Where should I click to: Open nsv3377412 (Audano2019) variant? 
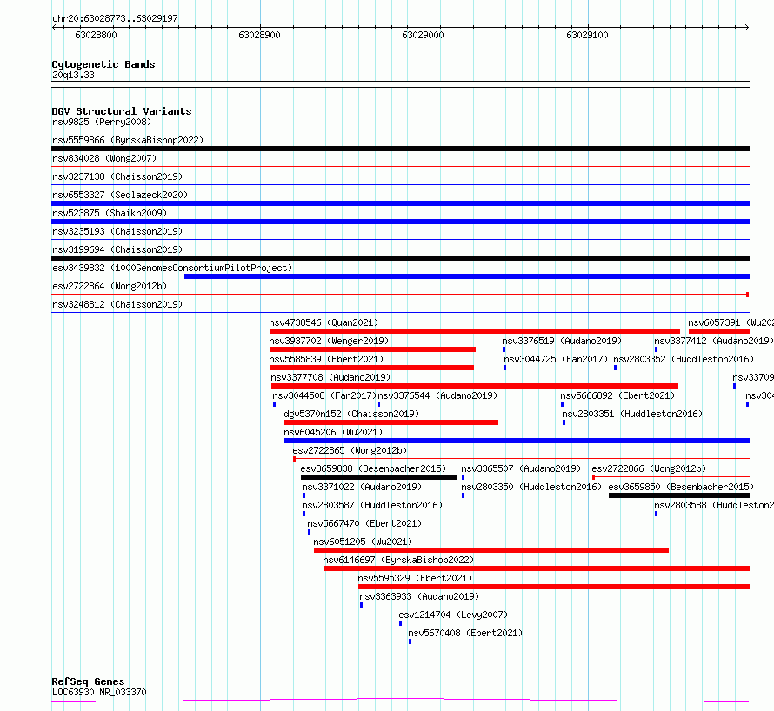point(714,341)
